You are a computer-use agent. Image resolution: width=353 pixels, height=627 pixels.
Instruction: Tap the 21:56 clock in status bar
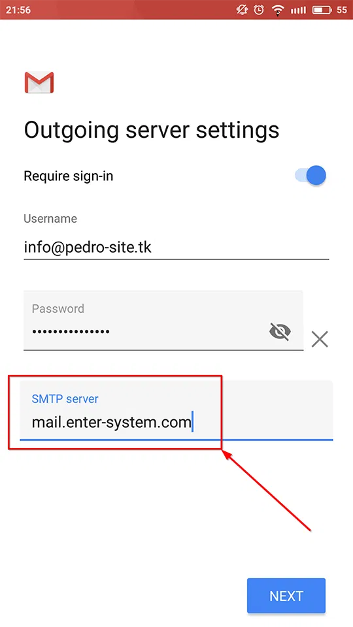pos(18,10)
